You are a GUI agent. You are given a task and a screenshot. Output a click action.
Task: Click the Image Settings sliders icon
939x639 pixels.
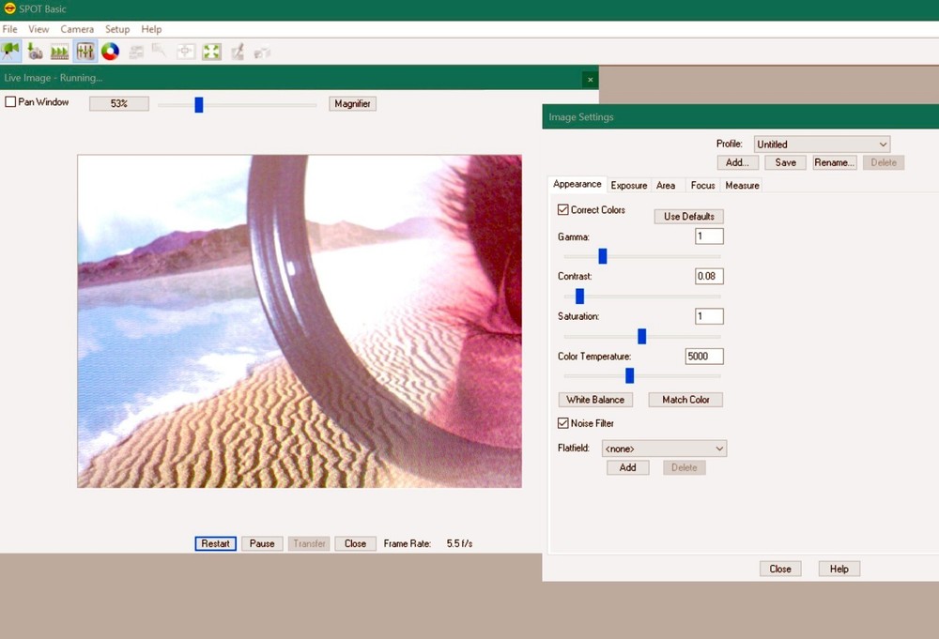pos(85,51)
